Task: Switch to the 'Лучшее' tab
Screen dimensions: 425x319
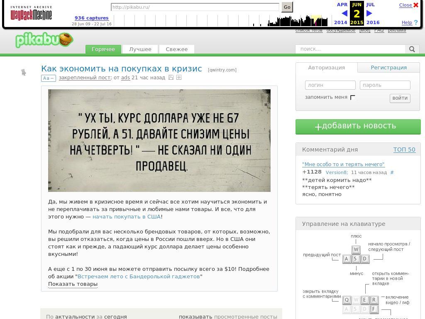Action: 140,49
